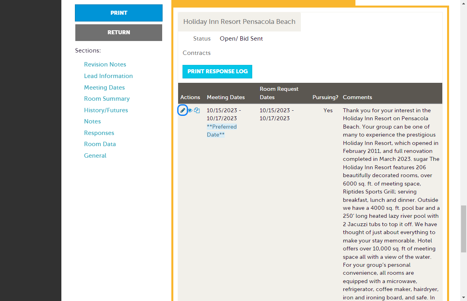Click the '**Preferred Date**' text
The width and height of the screenshot is (467, 301).
pos(222,131)
